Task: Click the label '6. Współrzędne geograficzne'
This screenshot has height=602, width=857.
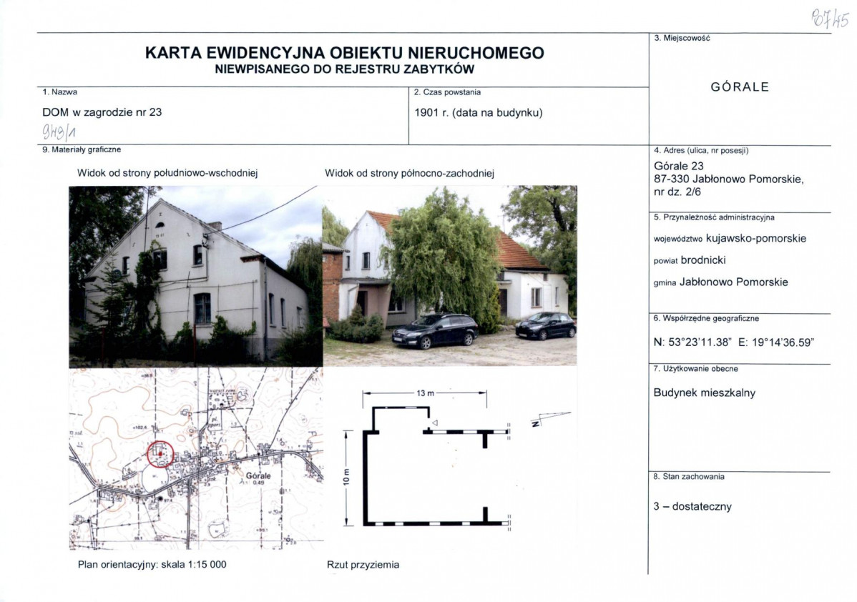Action: [x=706, y=318]
